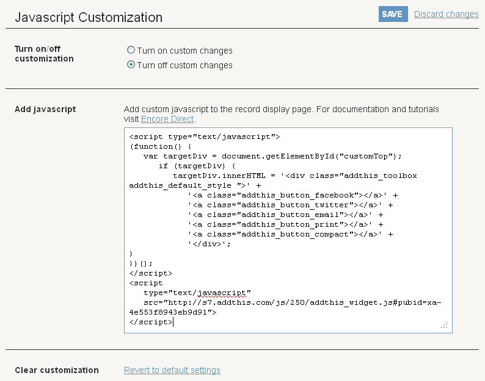Click the '}})();' code line
The width and height of the screenshot is (485, 381).
(140, 264)
